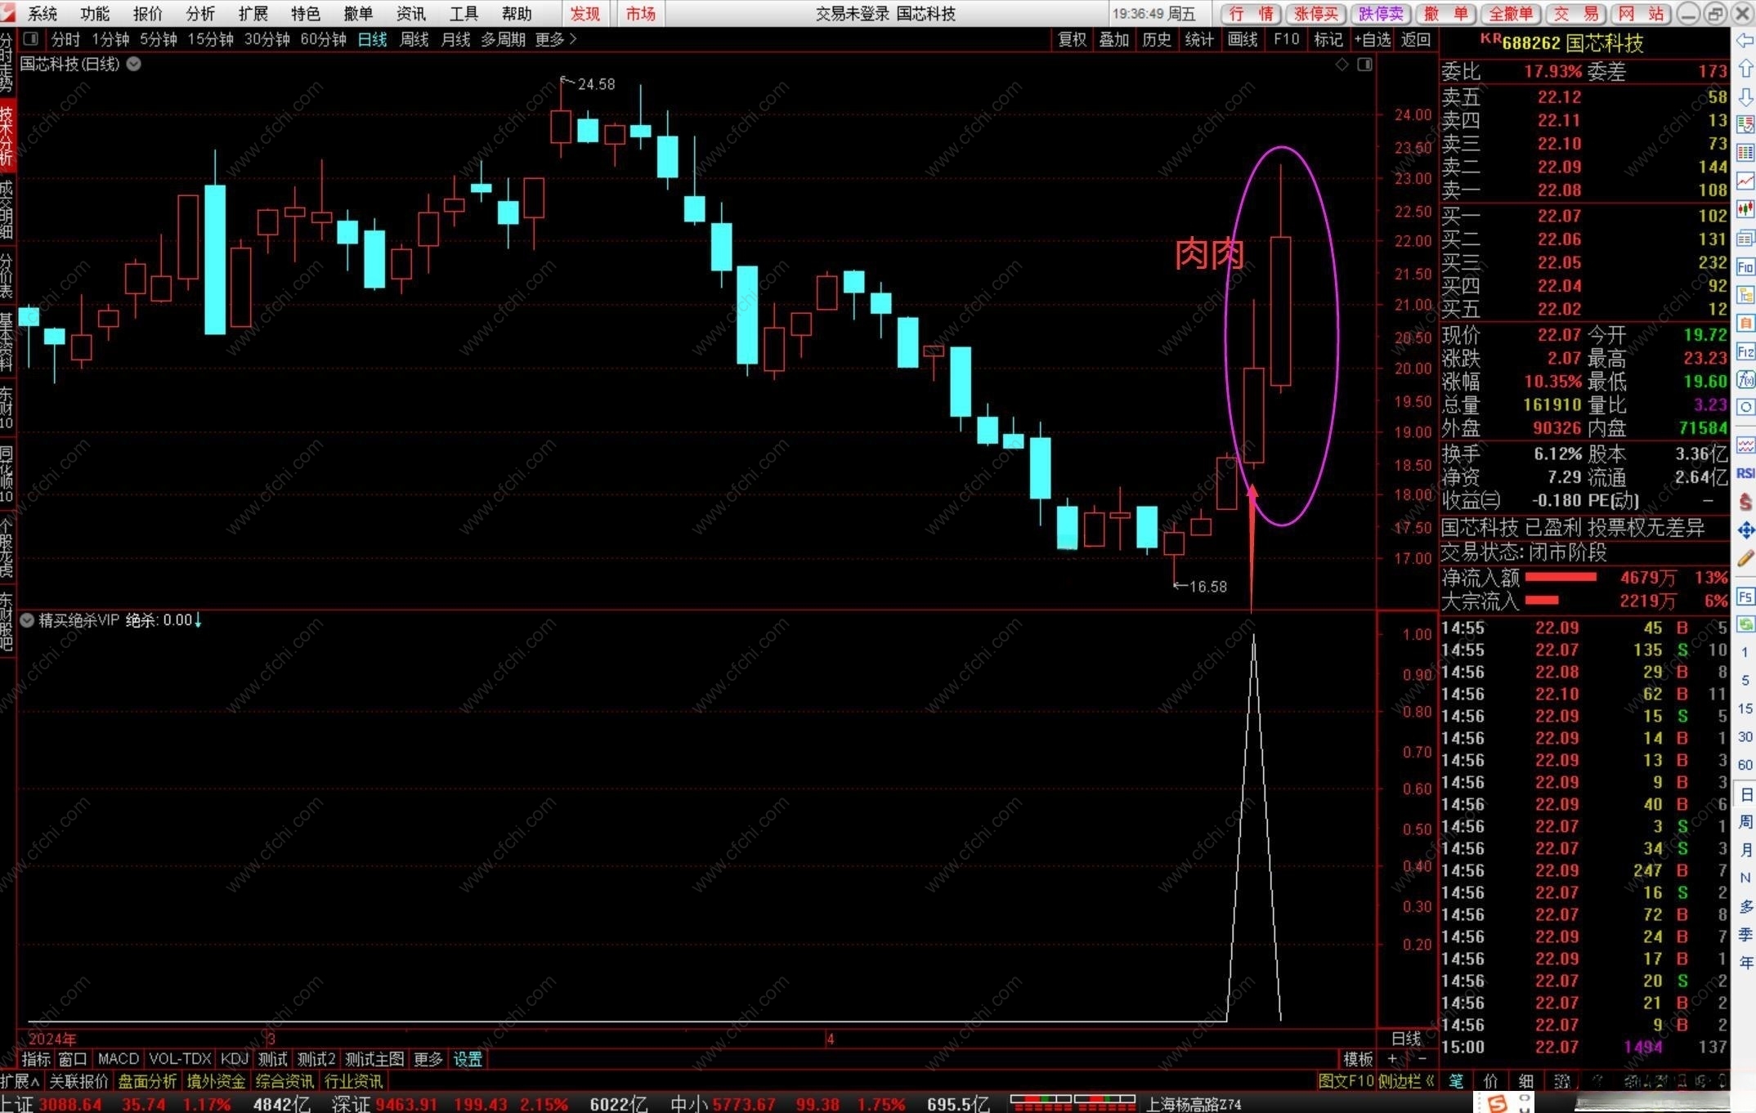Click the back arrow icon in right sidebar
The height and width of the screenshot is (1113, 1756).
point(1745,40)
